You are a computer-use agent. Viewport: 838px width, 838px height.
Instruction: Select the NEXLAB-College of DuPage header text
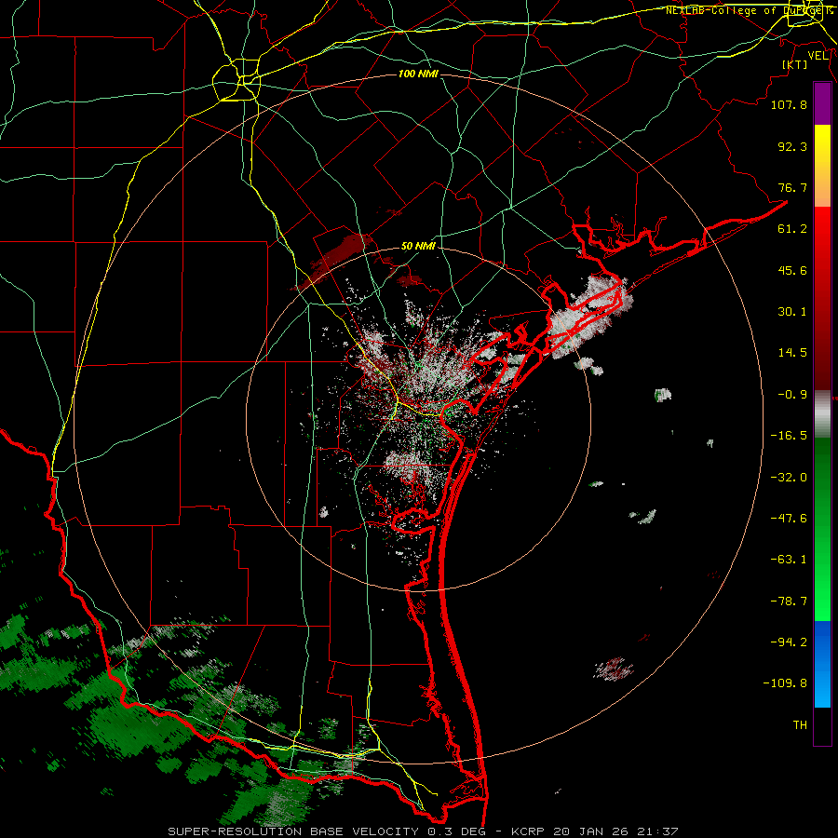(749, 10)
